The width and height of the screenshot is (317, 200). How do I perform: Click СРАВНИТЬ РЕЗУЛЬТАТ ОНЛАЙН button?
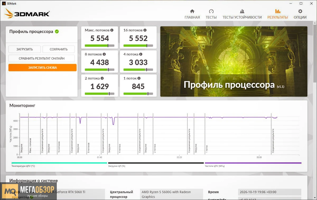click(41, 58)
